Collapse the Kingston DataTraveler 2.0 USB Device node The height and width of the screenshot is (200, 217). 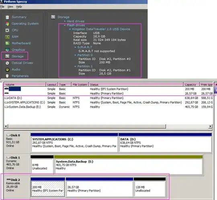(70, 29)
